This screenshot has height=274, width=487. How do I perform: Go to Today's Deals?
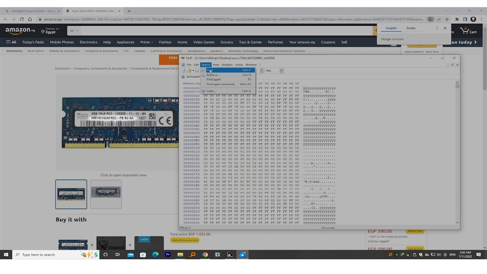pos(33,42)
